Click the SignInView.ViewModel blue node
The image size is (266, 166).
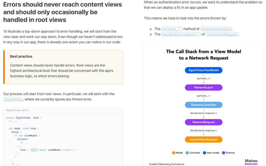pyautogui.click(x=204, y=70)
